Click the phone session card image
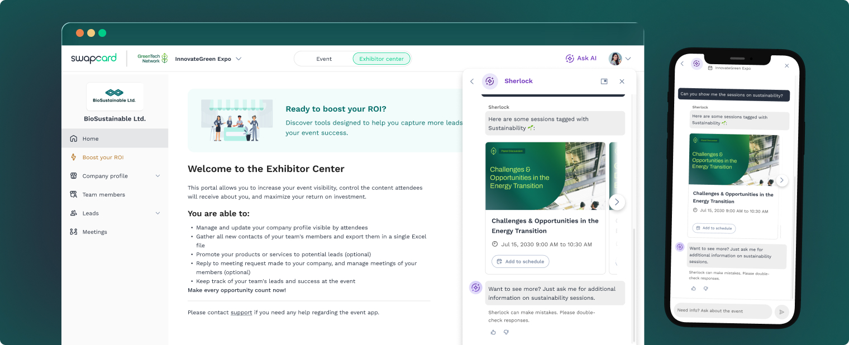Screen dimensions: 849x345 pyautogui.click(x=734, y=160)
